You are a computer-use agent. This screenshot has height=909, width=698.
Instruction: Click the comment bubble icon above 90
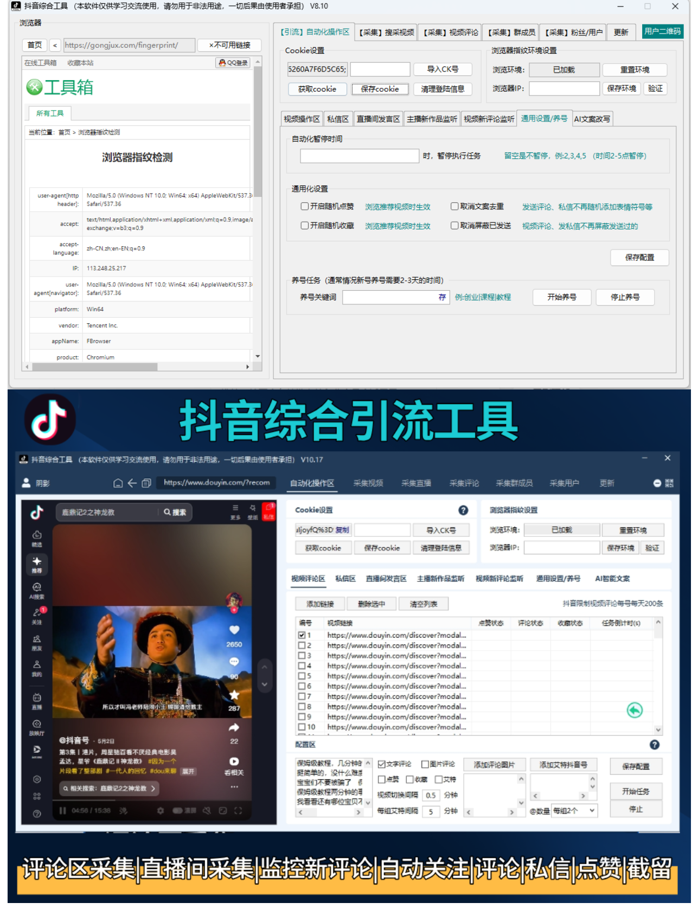coord(234,662)
